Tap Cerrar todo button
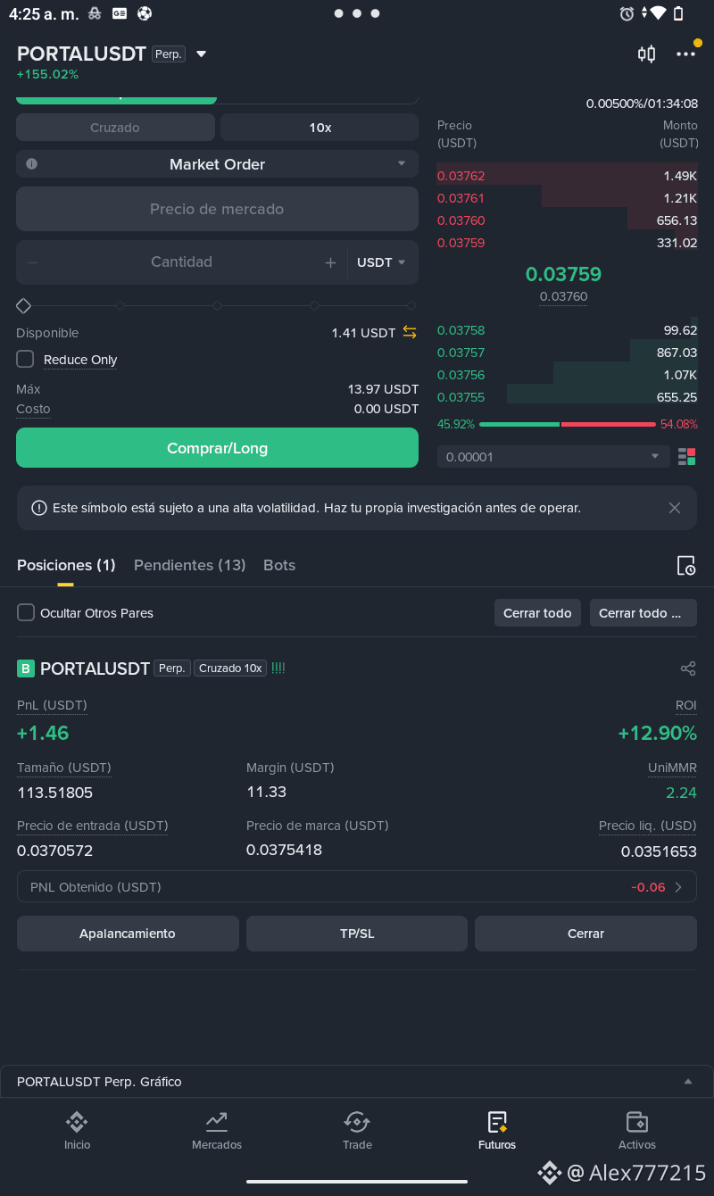This screenshot has height=1196, width=714. 537,613
